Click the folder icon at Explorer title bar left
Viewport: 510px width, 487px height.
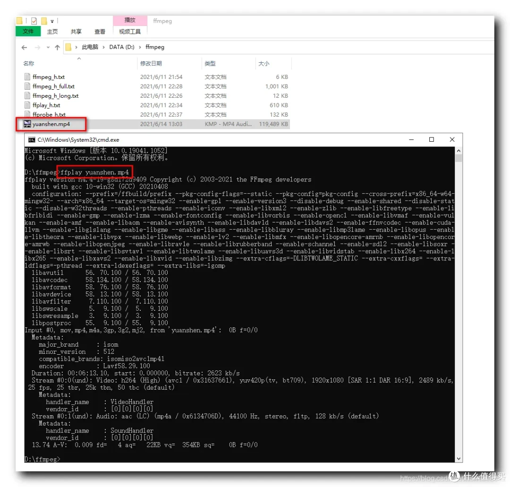(x=19, y=21)
